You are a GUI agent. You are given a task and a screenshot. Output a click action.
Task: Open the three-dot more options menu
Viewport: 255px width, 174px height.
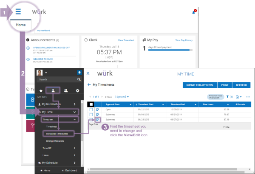pyautogui.click(x=248, y=97)
